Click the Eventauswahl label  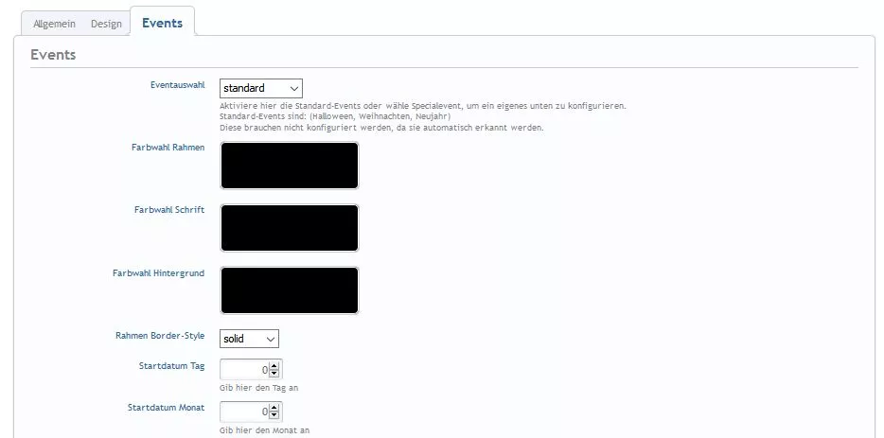(178, 85)
